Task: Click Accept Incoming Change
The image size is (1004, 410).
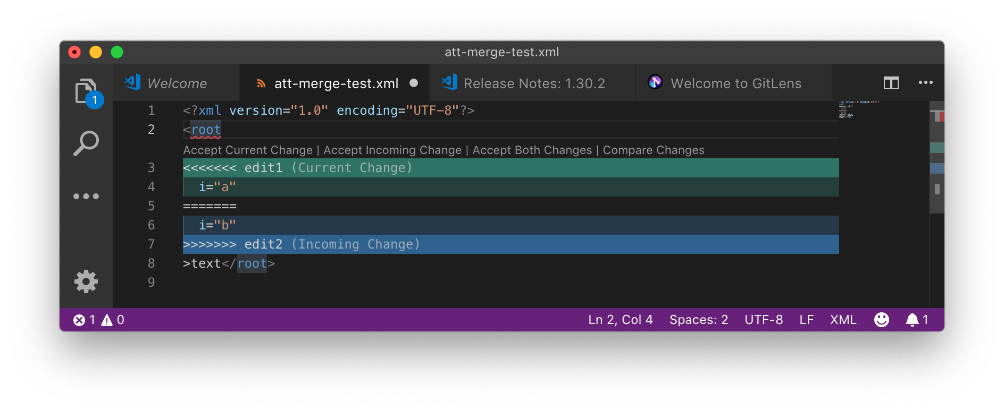Action: (392, 150)
